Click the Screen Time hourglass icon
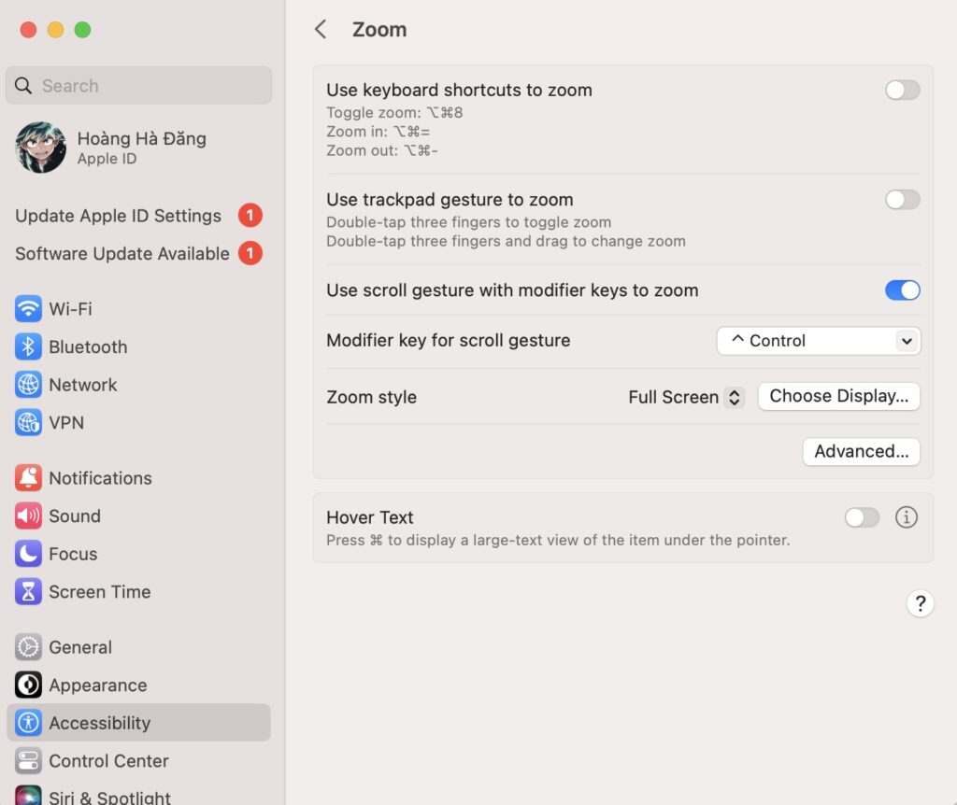This screenshot has width=957, height=805. pyautogui.click(x=28, y=591)
